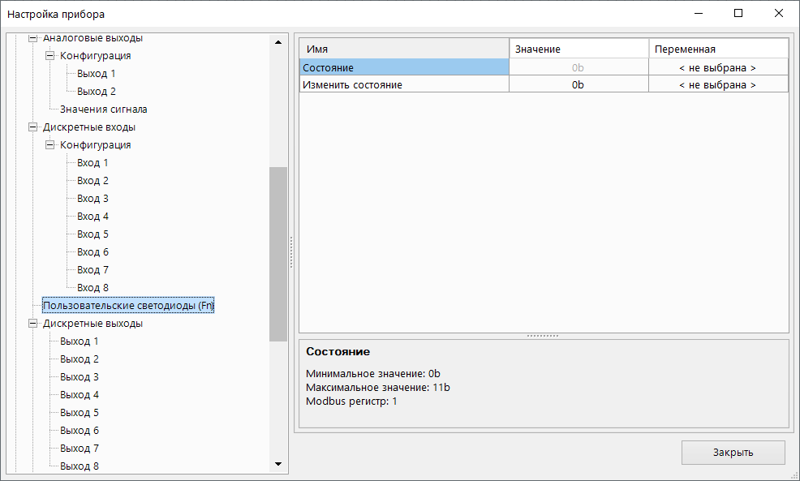
Task: Click the Закрыть button
Action: point(733,453)
